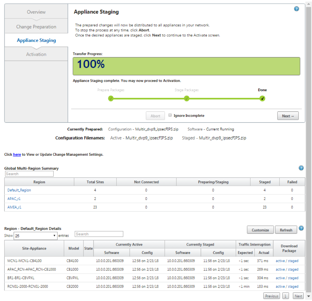The image size is (312, 301).
Task: Download the staged package for RCN01-2000-RCN01-2000
Action: [293, 287]
